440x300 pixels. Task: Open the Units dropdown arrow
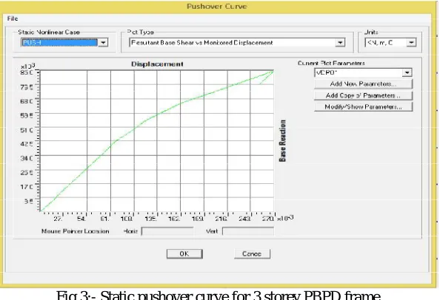(x=411, y=43)
